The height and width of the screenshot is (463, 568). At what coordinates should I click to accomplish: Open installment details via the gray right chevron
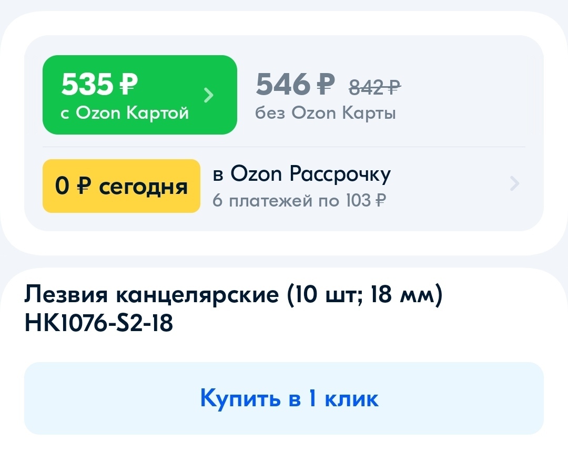(x=515, y=183)
